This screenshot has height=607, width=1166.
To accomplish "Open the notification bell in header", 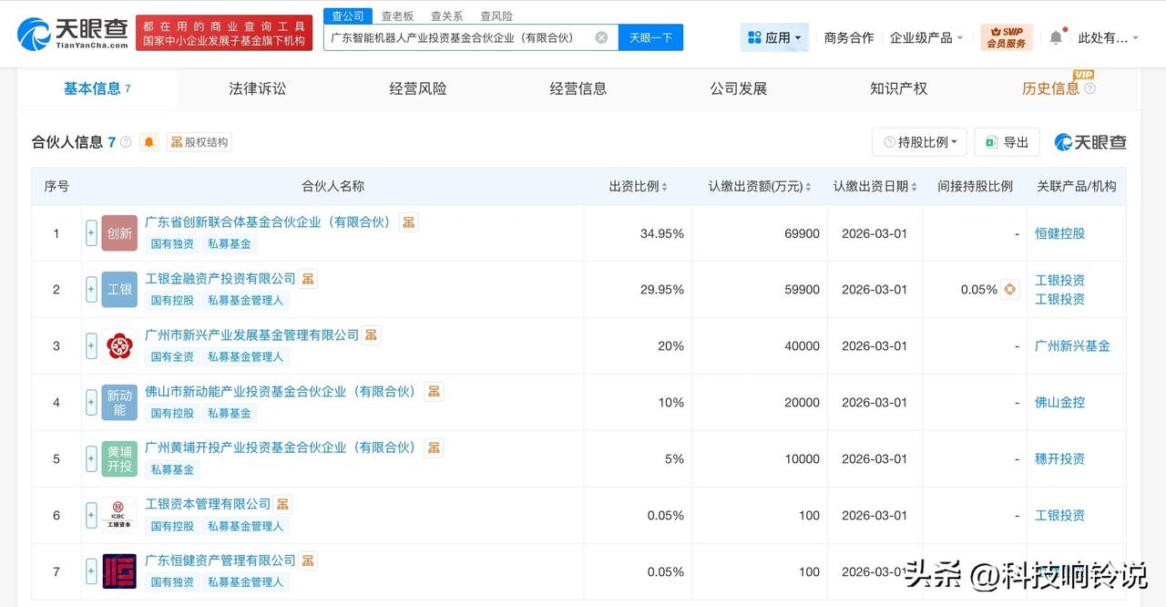I will 1056,37.
